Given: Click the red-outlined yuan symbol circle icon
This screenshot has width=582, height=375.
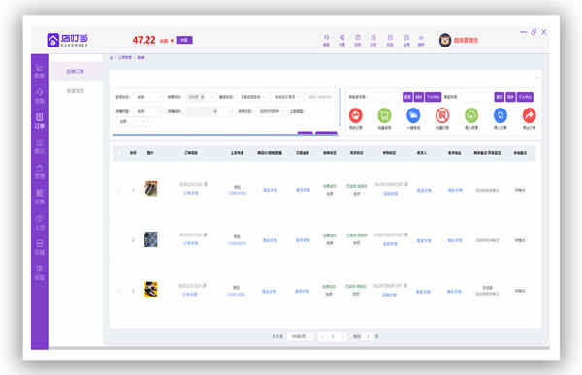Looking at the screenshot, I should click(x=442, y=115).
